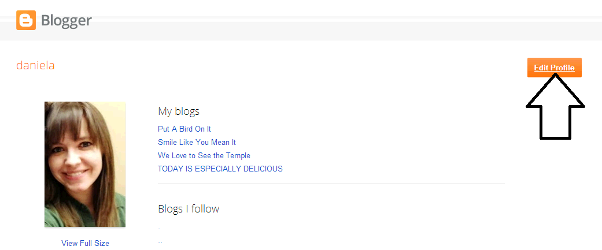Click the border line under the header bar
This screenshot has height=250, width=602.
click(301, 40)
